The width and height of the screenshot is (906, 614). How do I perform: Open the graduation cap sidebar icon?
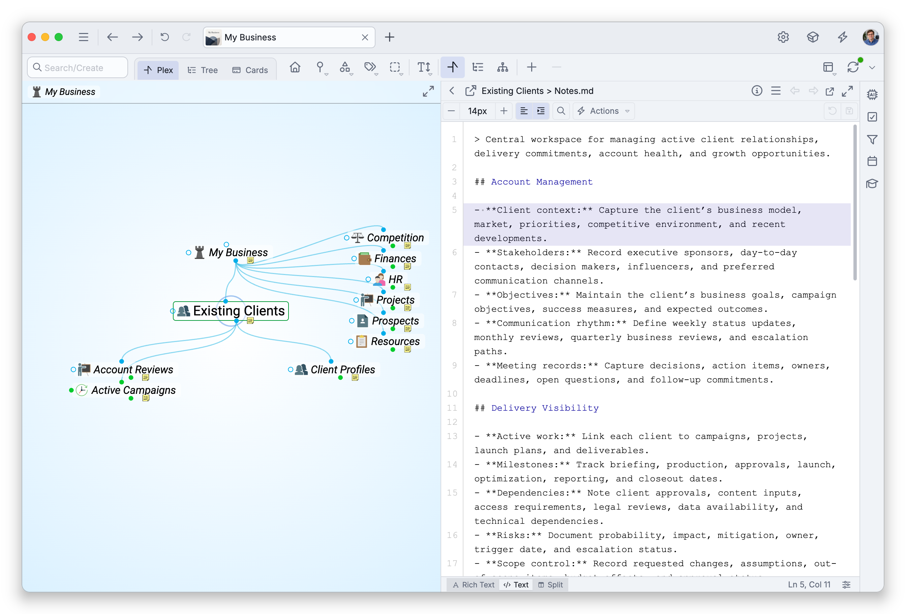[x=872, y=183]
